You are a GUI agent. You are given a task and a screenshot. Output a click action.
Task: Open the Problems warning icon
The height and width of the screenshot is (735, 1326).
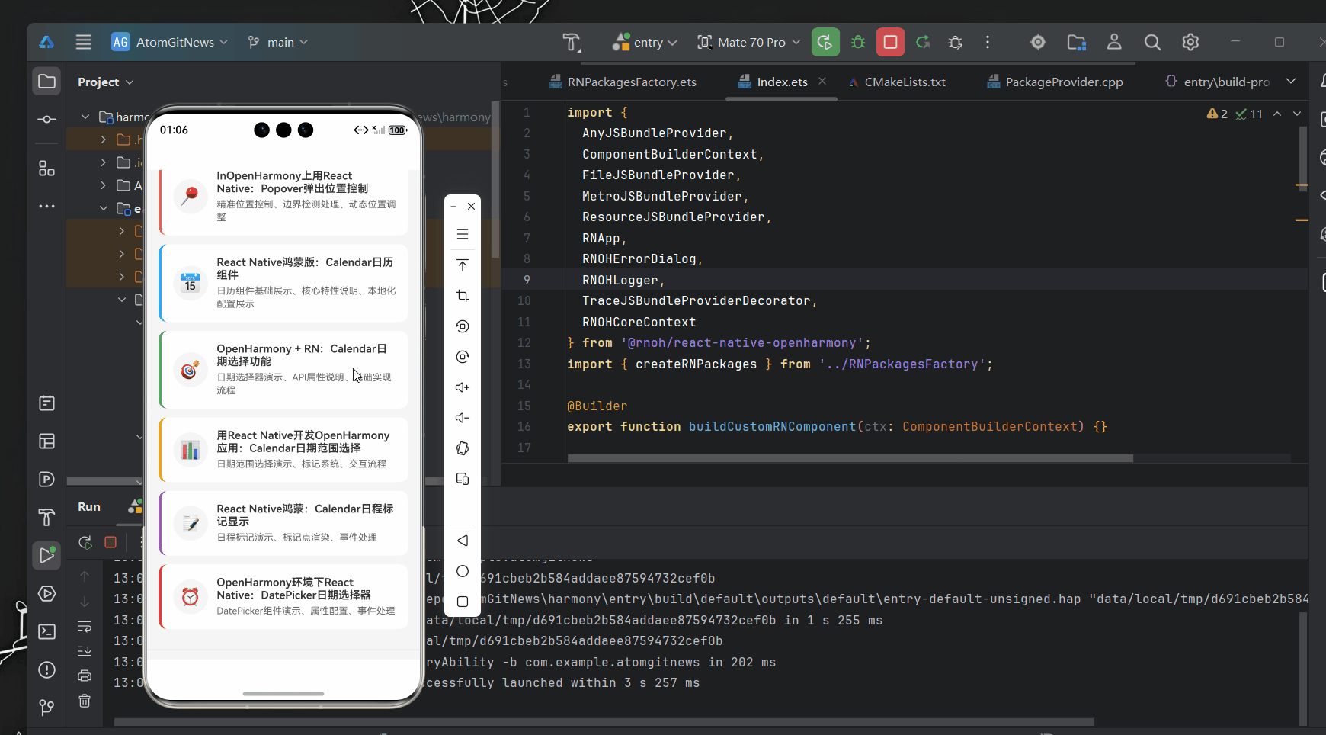pos(46,669)
